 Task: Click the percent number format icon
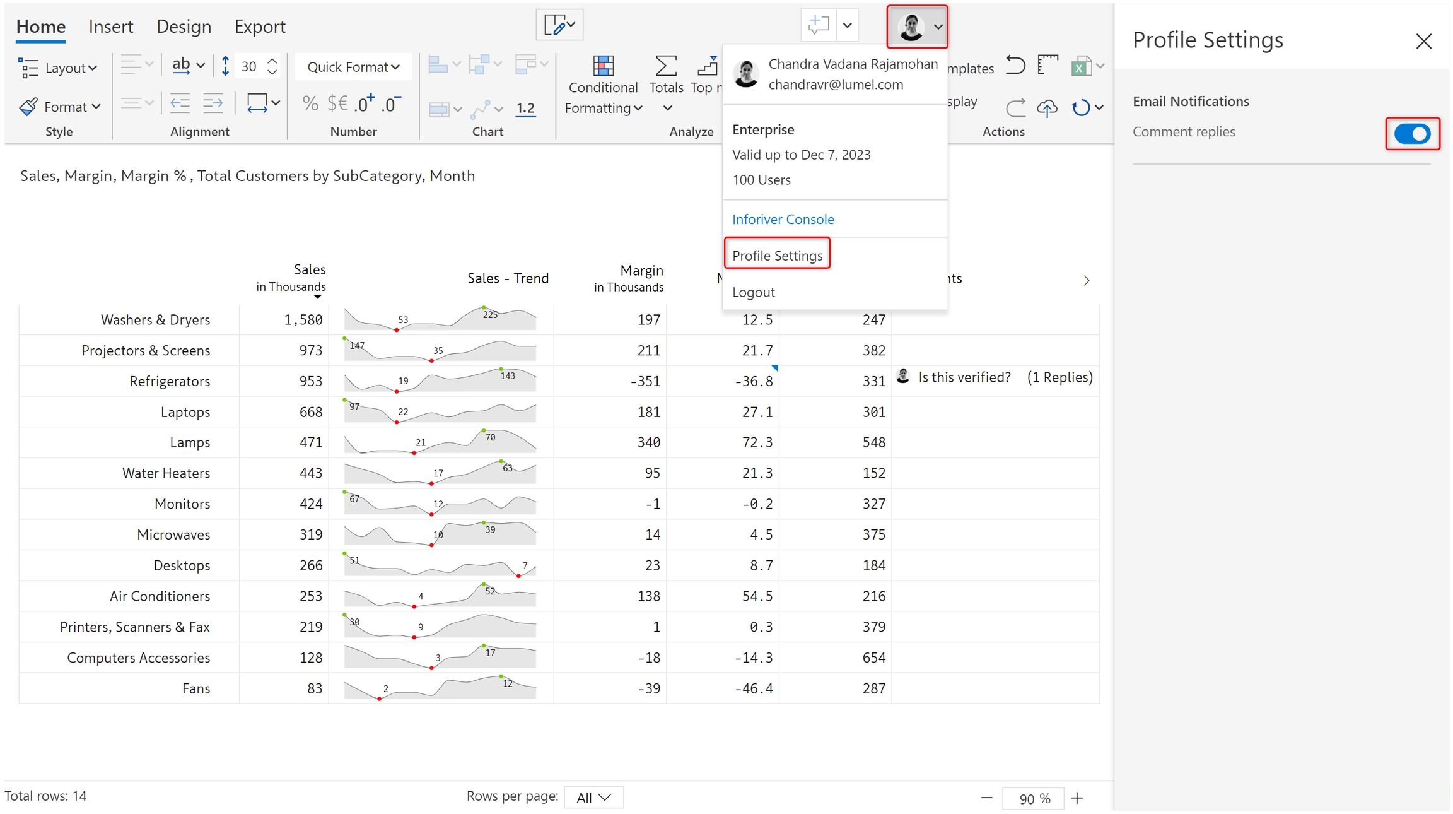coord(310,103)
